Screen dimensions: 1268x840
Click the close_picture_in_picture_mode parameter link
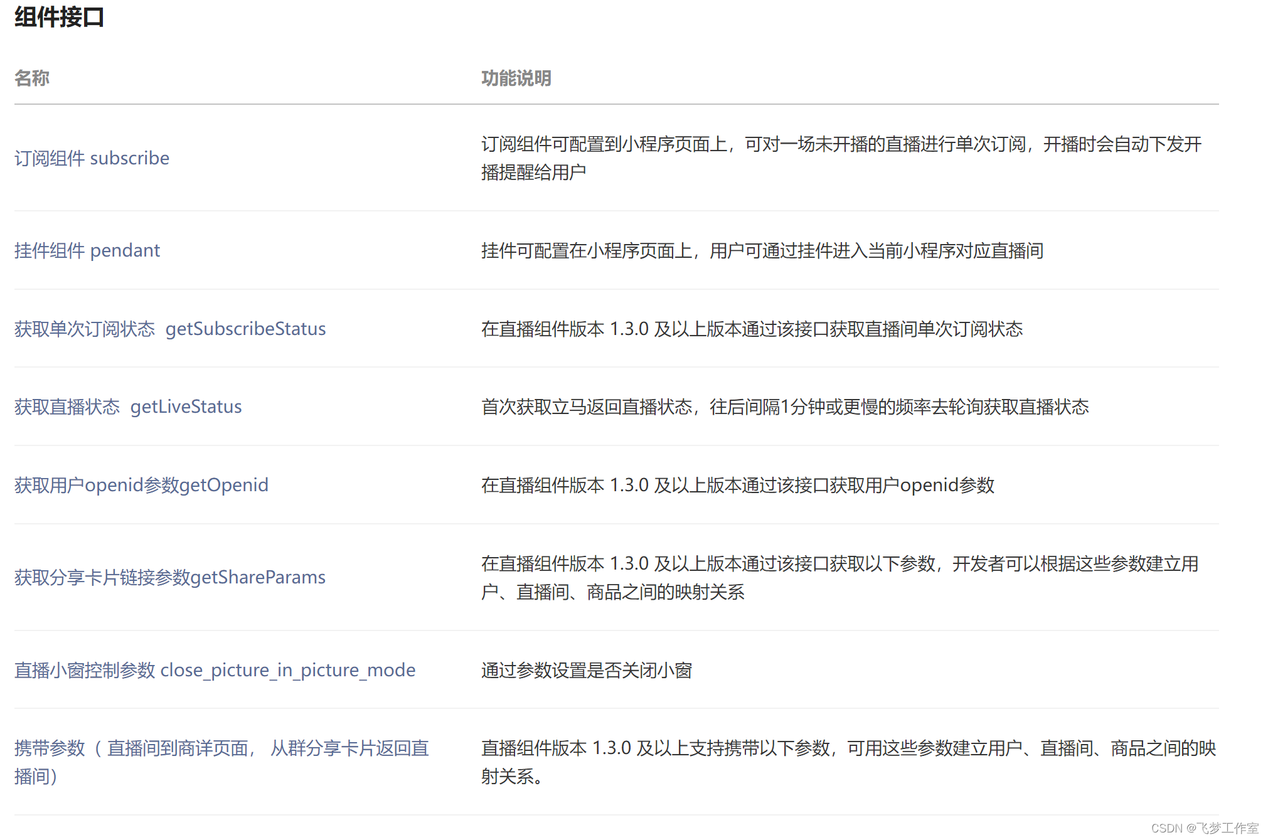tap(215, 670)
